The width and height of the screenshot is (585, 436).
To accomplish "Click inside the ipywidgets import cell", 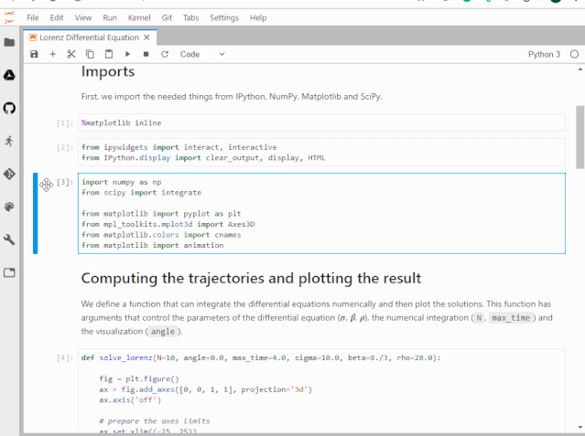I will 321,153.
